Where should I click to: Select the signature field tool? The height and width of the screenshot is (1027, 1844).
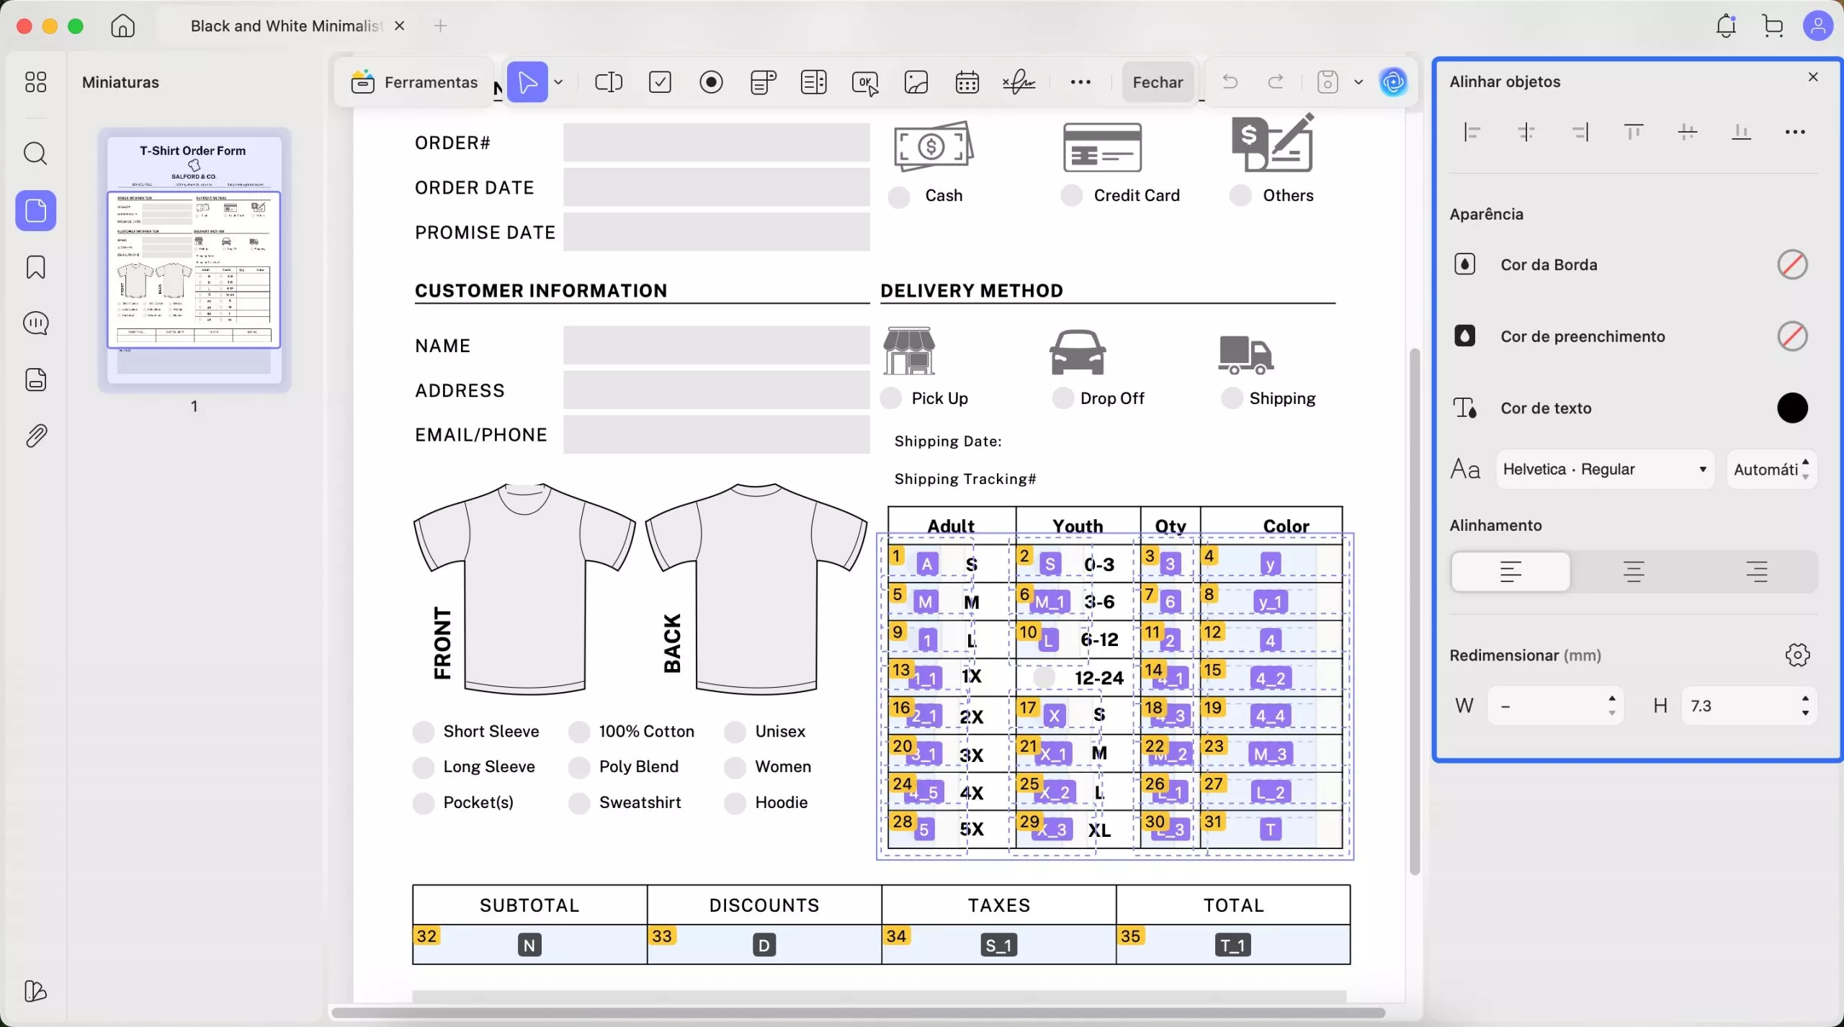(x=1019, y=82)
